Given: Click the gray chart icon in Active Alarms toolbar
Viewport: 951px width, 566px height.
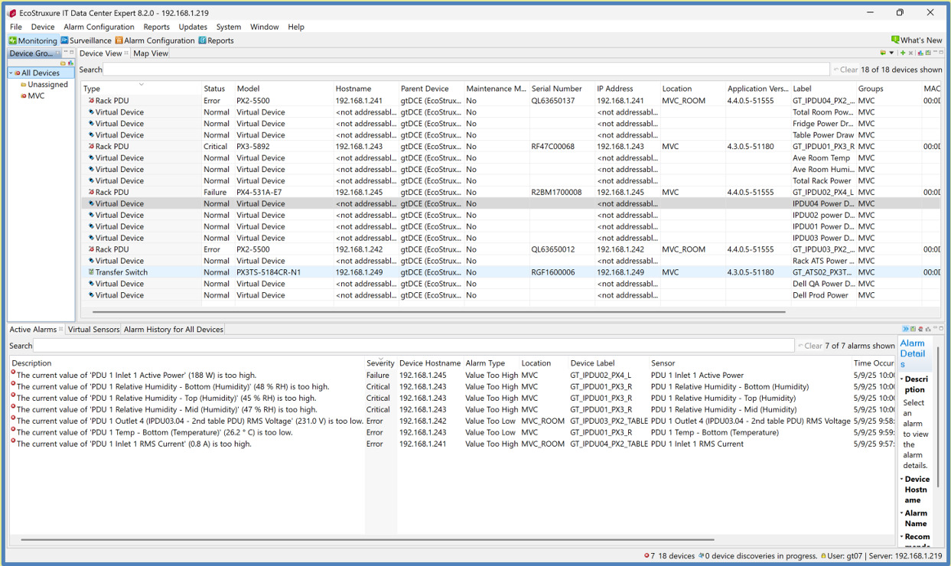Looking at the screenshot, I should tap(928, 329).
